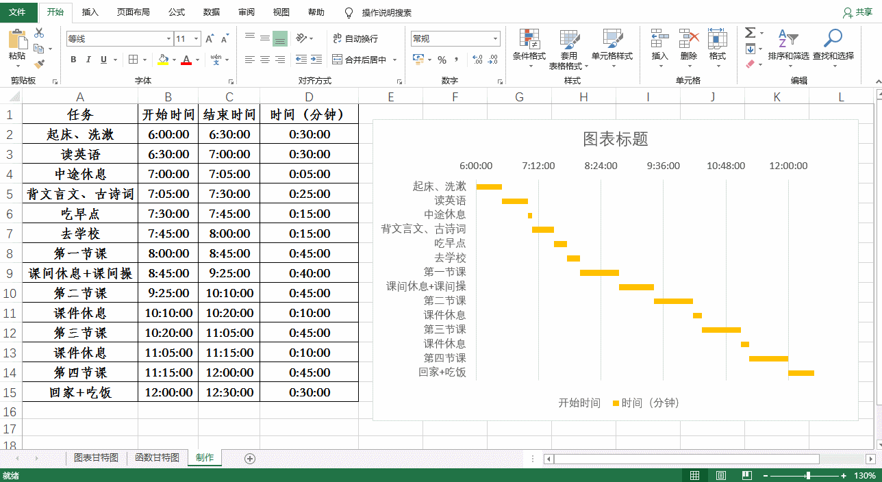Expand the font color dropdown arrow

coord(198,60)
